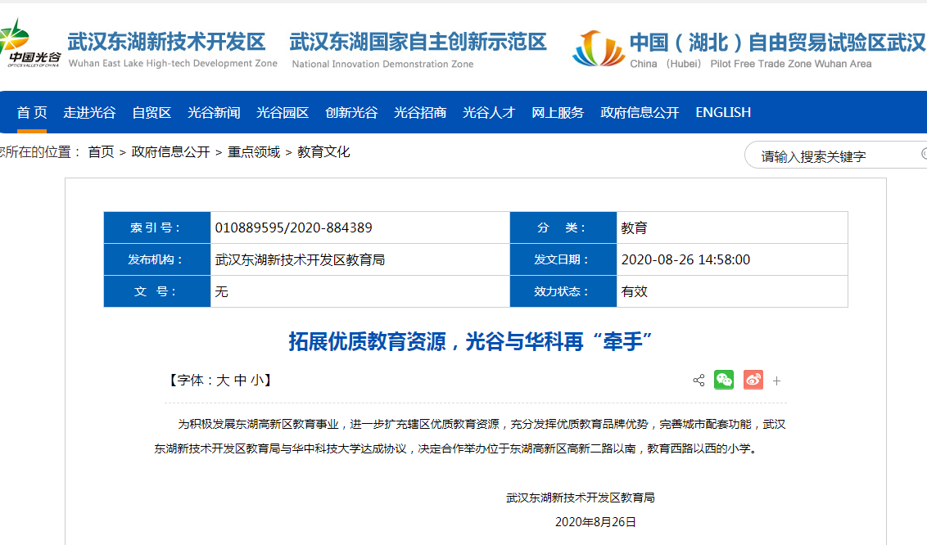Set font size to medium (中)
The height and width of the screenshot is (545, 927).
point(240,381)
